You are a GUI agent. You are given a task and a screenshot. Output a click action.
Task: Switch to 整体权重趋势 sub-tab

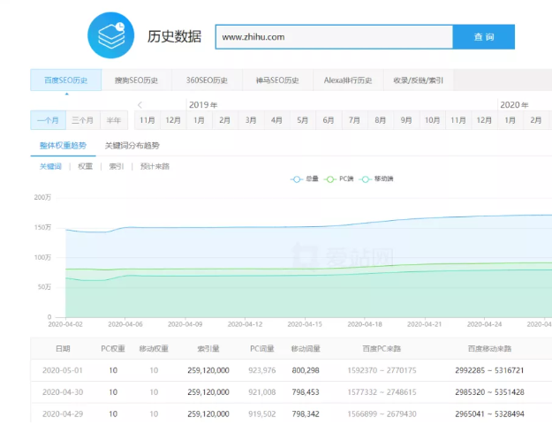click(x=63, y=146)
